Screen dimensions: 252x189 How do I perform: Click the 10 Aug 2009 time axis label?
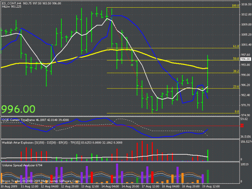pos(9,187)
